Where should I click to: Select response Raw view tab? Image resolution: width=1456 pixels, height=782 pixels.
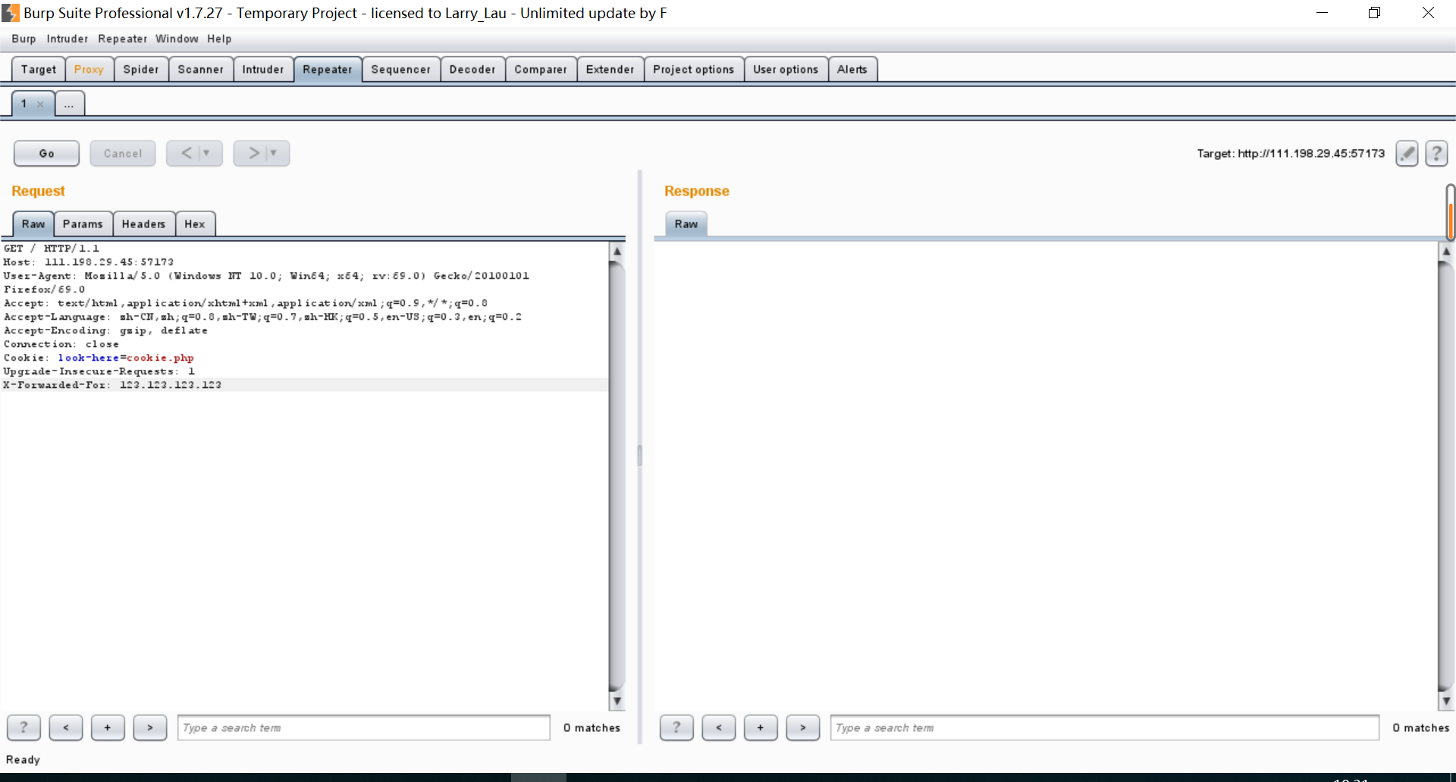686,224
